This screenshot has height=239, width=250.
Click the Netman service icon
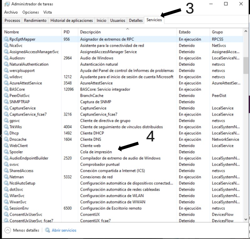pos(6,177)
